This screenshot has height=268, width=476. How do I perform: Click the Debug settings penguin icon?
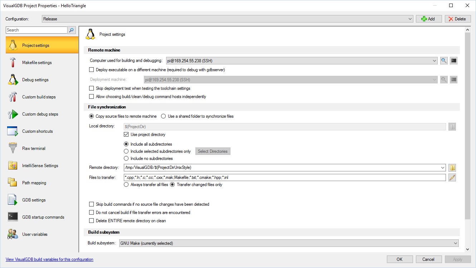pyautogui.click(x=13, y=79)
